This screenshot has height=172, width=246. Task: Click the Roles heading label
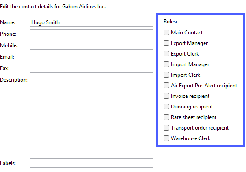pyautogui.click(x=170, y=22)
